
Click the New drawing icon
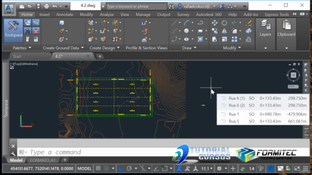coord(22,6)
